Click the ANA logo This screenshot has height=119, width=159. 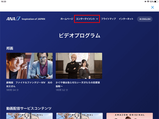click(x=13, y=19)
